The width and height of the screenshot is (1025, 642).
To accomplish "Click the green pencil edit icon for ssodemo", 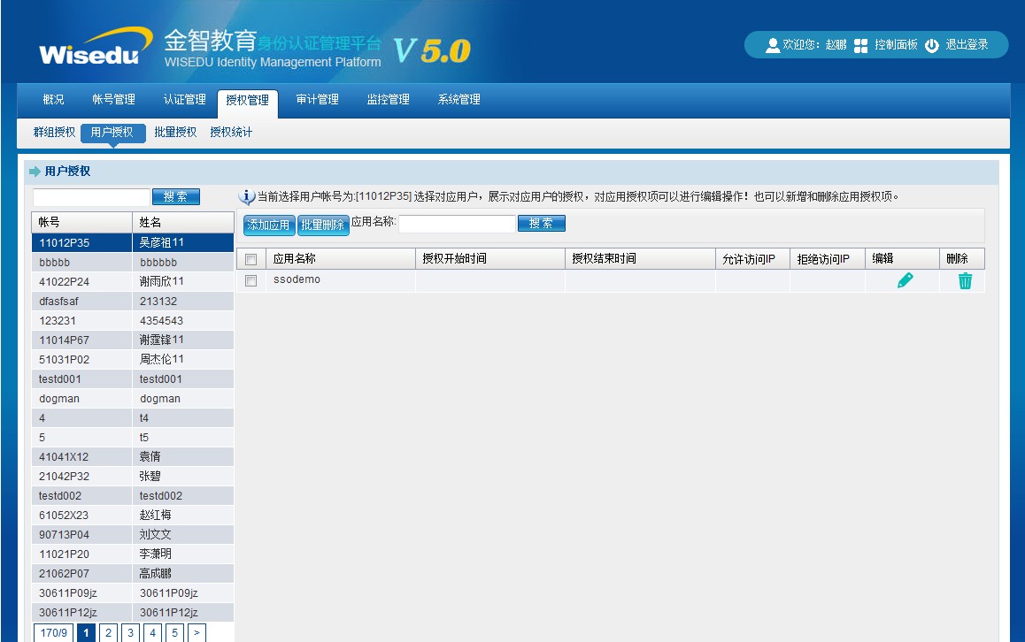I will pyautogui.click(x=905, y=280).
